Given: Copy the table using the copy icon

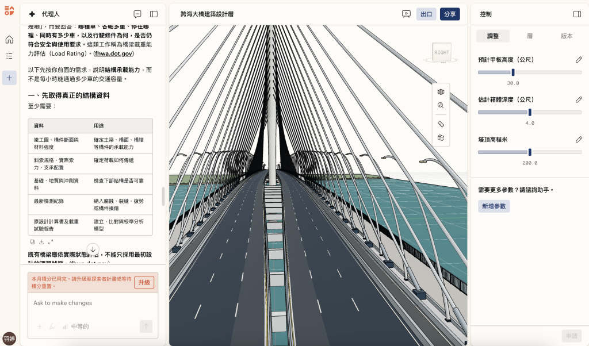Looking at the screenshot, I should 32,242.
